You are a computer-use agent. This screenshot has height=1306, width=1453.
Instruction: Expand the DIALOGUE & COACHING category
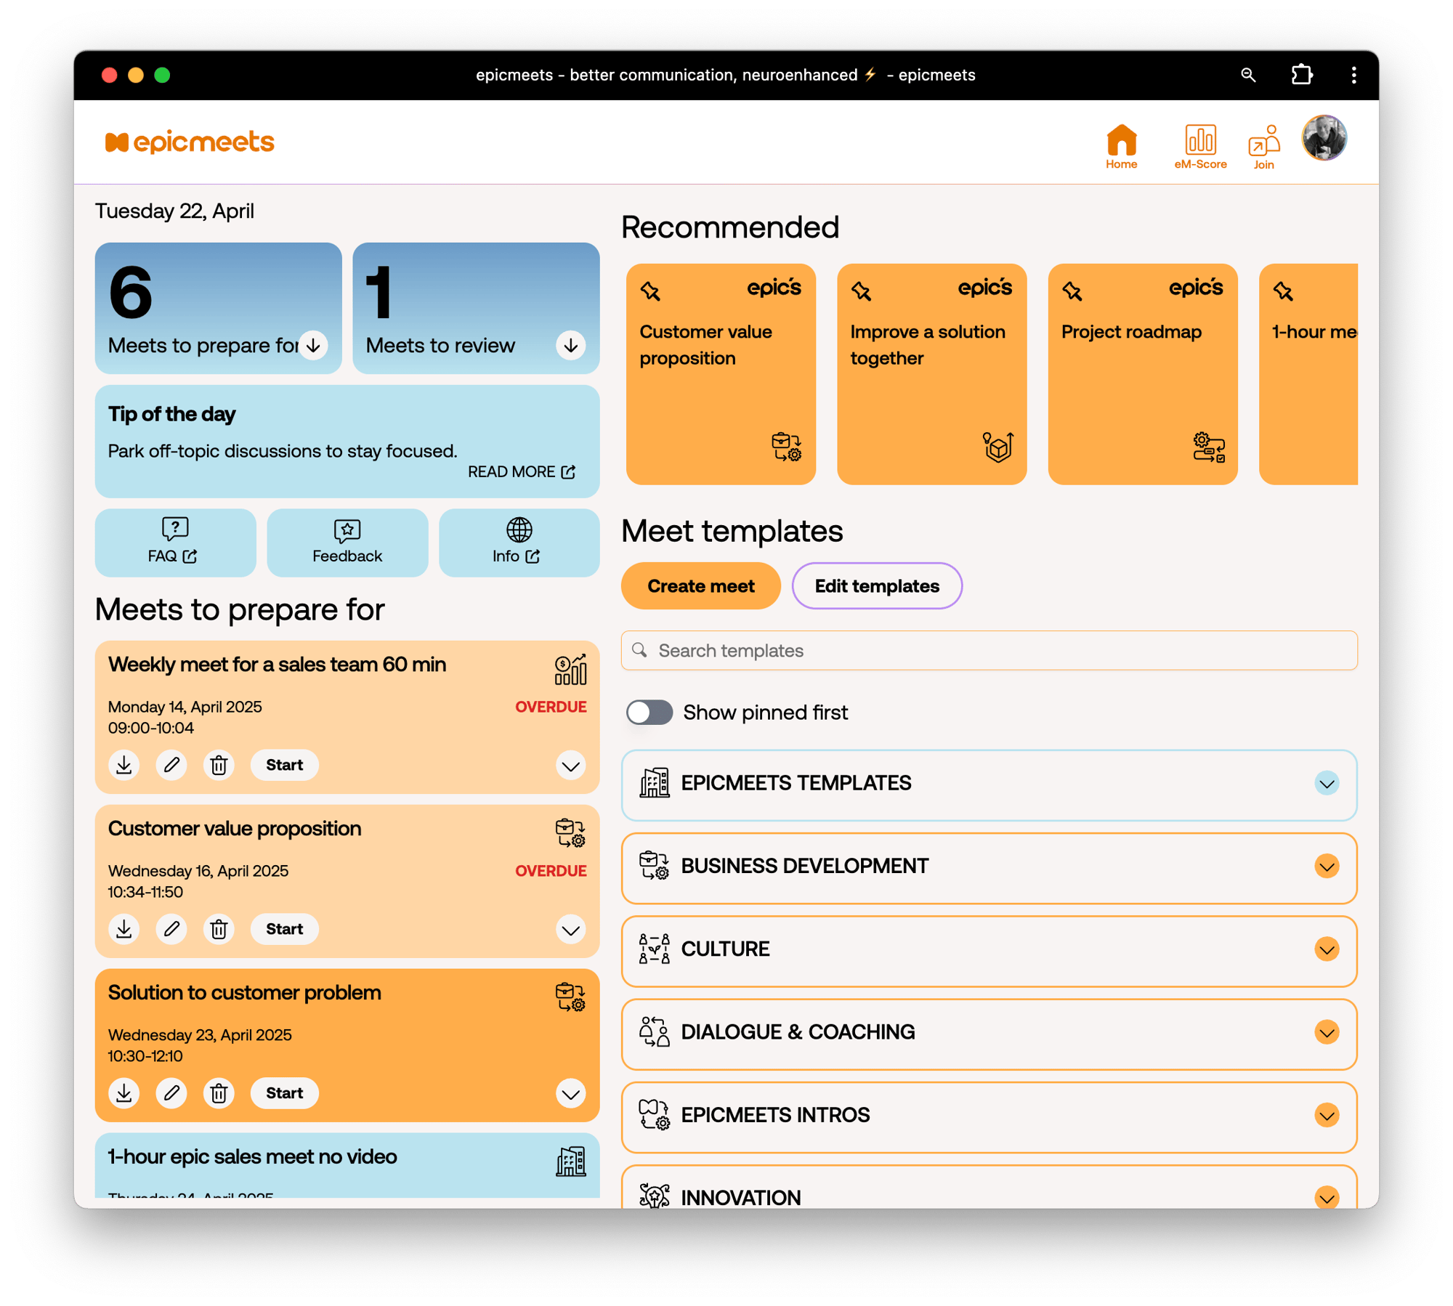coord(1326,1032)
